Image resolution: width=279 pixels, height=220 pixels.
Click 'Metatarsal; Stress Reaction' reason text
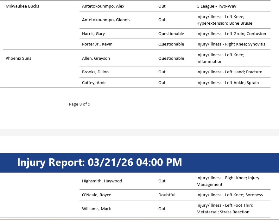[223, 212]
